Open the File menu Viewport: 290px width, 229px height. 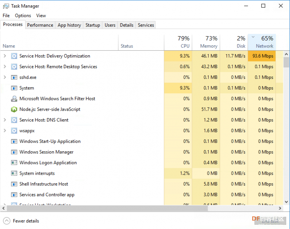pyautogui.click(x=6, y=15)
